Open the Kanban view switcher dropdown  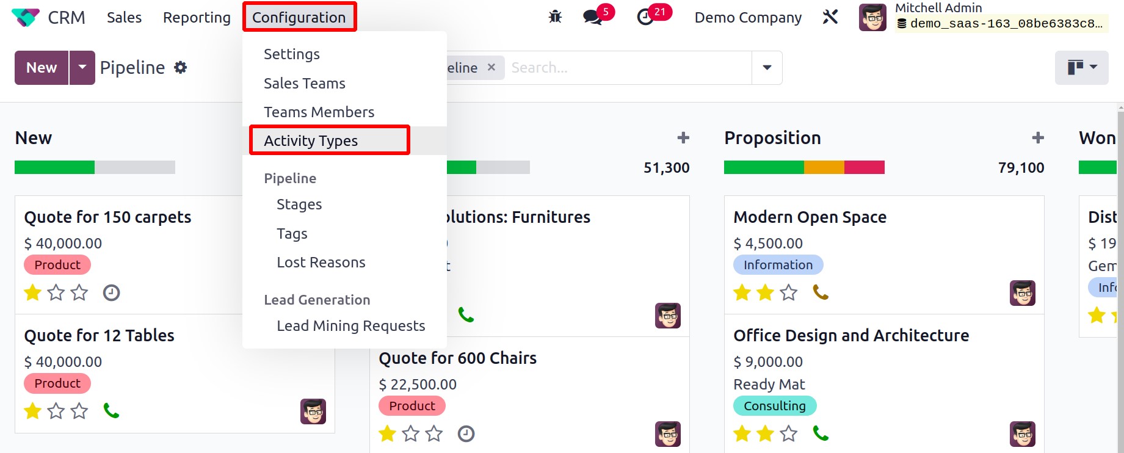pos(1082,68)
